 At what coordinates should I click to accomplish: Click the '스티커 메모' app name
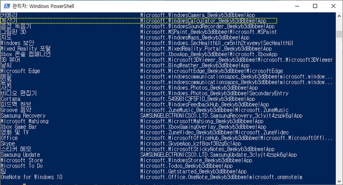click(x=16, y=149)
